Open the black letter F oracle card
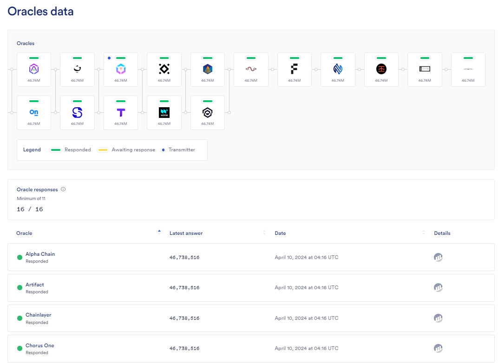Viewport: 498px width, 363px height. 295,70
